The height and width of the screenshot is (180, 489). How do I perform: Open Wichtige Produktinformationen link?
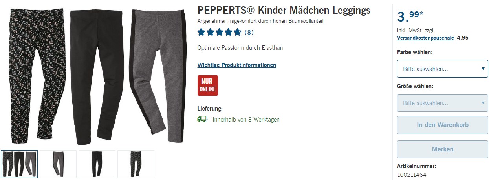[236, 65]
